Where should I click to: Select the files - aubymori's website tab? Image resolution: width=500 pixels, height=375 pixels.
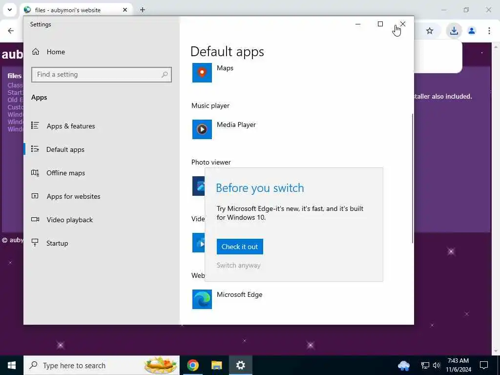67,10
